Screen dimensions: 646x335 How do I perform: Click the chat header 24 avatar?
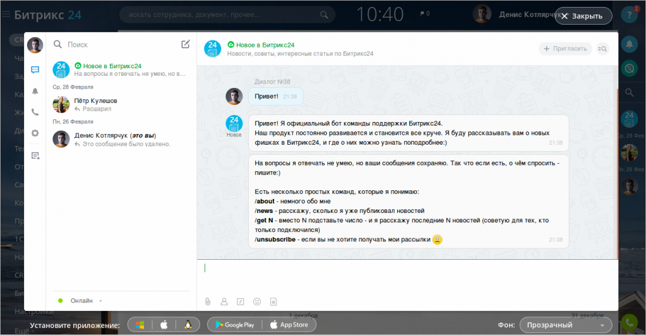[x=213, y=48]
